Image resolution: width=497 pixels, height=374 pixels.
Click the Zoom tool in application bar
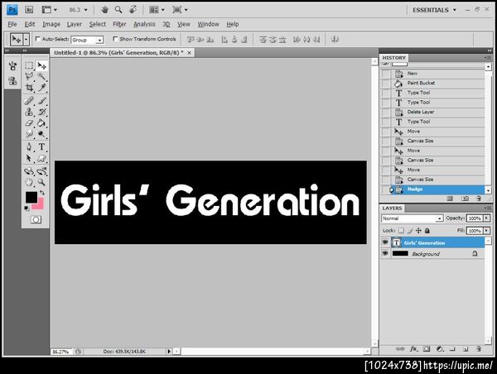tap(118, 10)
